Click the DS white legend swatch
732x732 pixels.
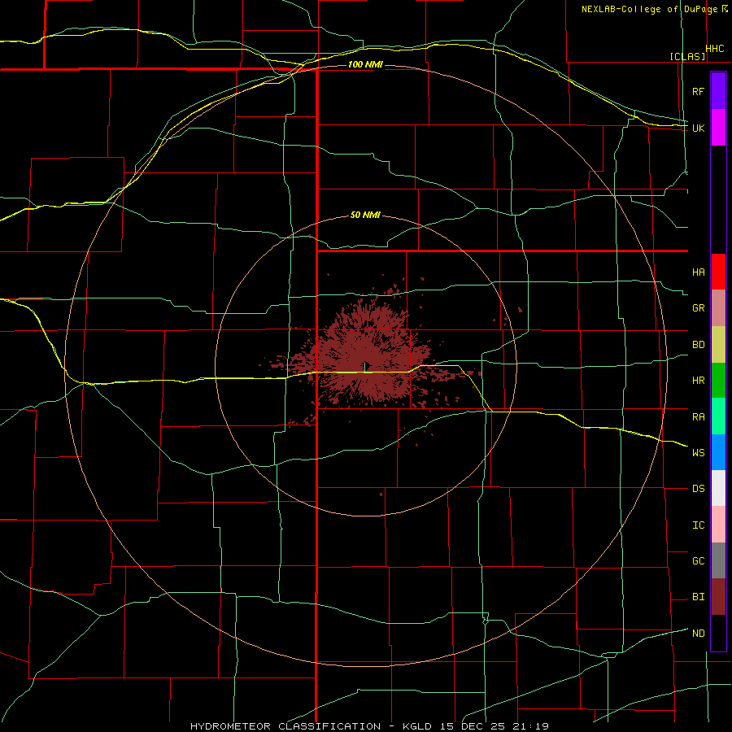pyautogui.click(x=718, y=488)
